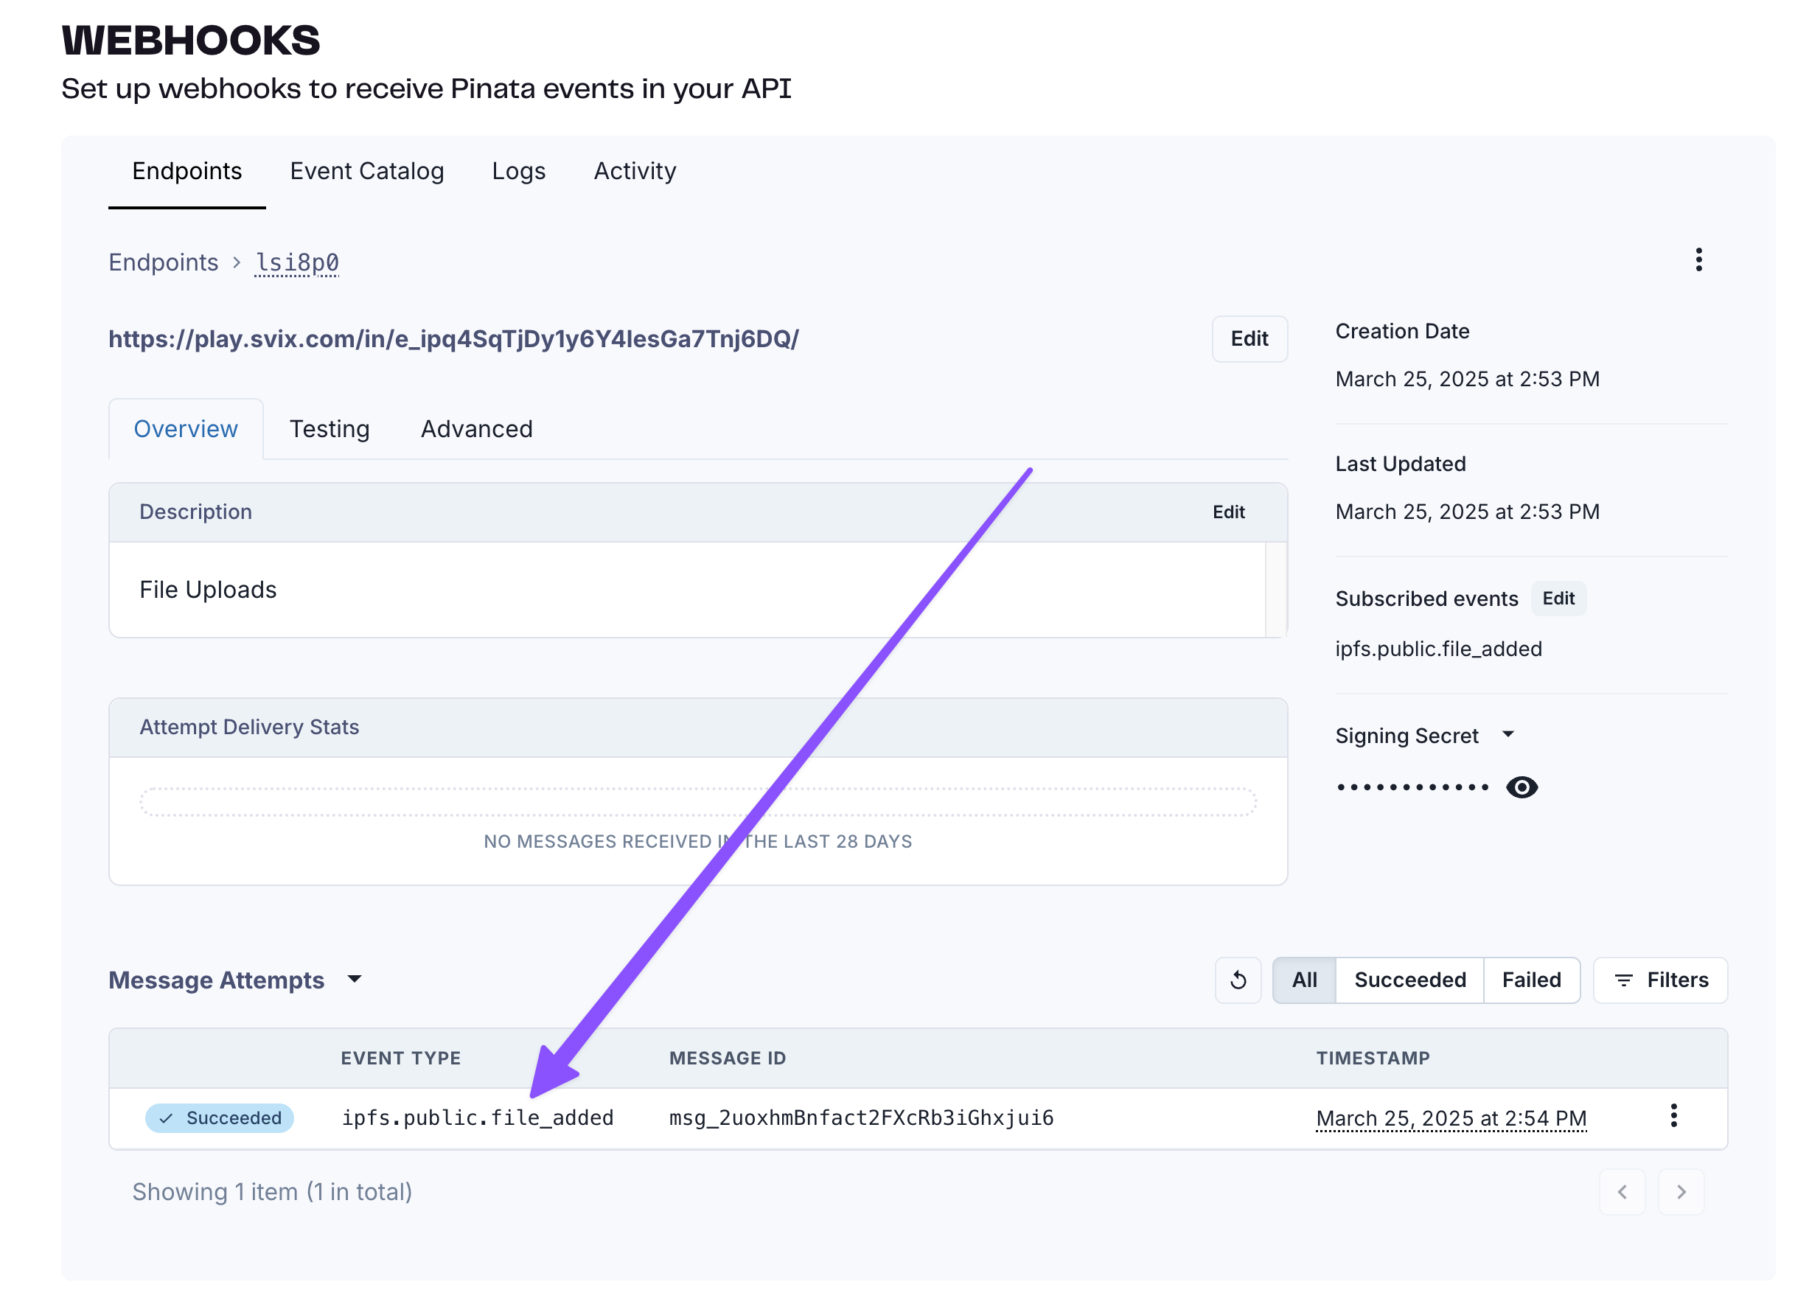The width and height of the screenshot is (1809, 1290).
Task: Expand the Message Attempts dropdown arrow
Action: click(355, 980)
